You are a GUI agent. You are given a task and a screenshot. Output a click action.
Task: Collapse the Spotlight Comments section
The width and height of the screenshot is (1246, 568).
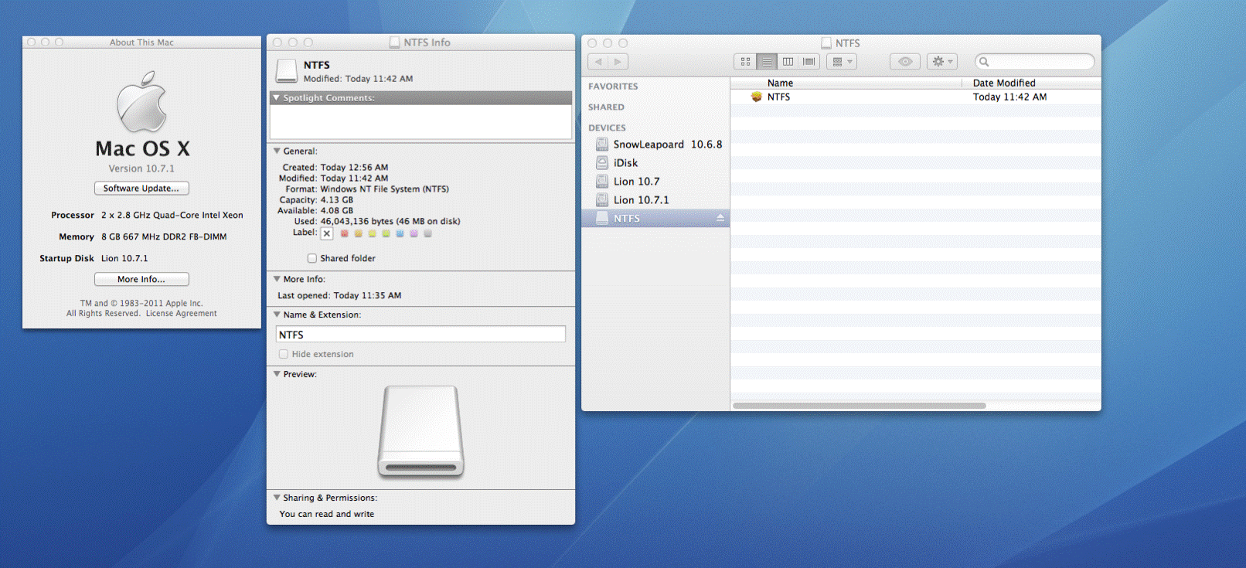pos(276,98)
